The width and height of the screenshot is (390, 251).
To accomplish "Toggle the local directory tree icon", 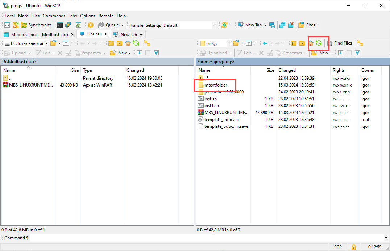I will click(x=147, y=43).
